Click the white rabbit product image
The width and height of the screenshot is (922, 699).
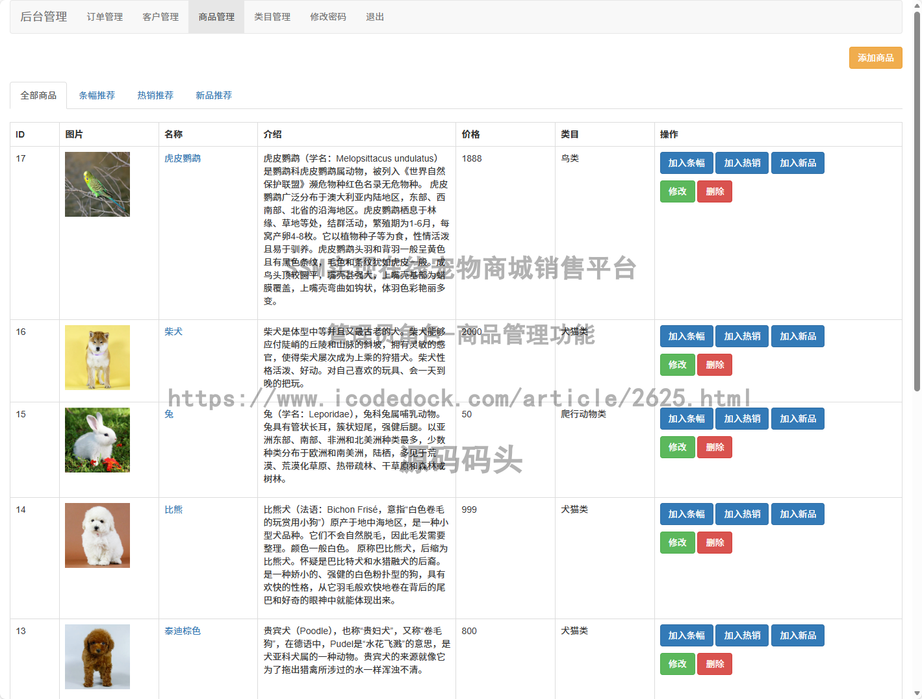point(97,440)
